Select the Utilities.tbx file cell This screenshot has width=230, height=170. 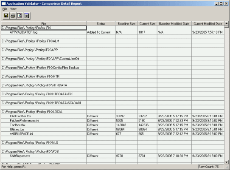pos(44,129)
